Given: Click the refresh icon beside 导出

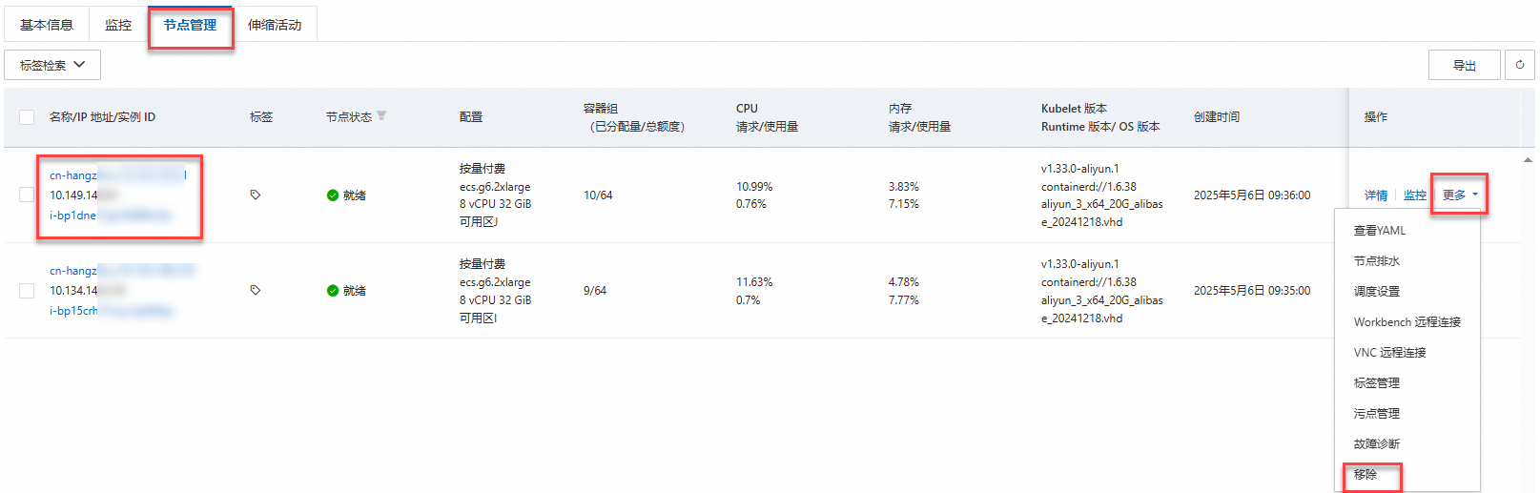Looking at the screenshot, I should [x=1520, y=65].
